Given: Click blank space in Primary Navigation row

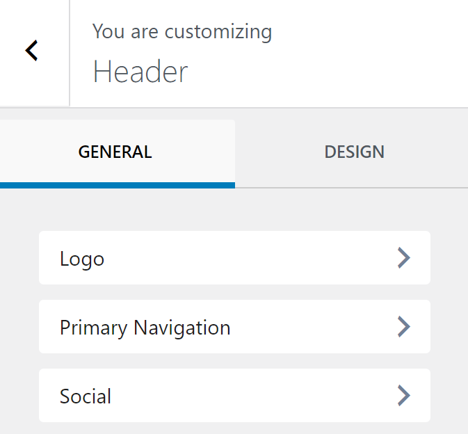Looking at the screenshot, I should click(x=313, y=327).
